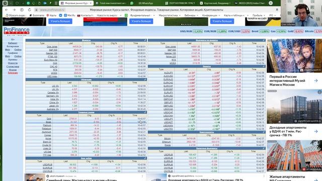Click the ProFinance Service logo

17,31
